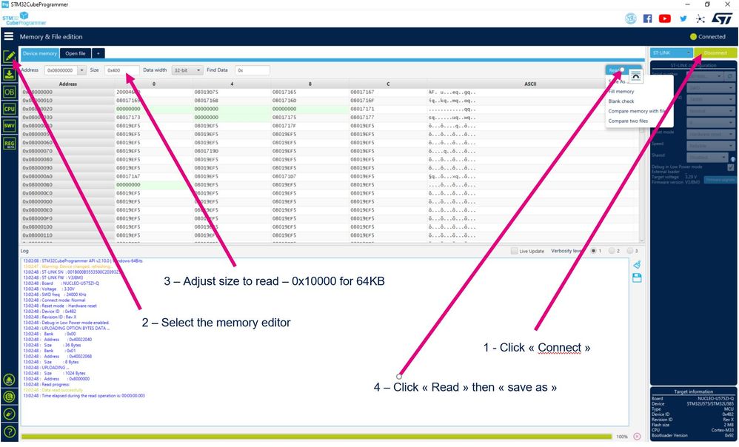Click the help question mark icon
Viewport: 739px width, 447px height.
[9, 431]
